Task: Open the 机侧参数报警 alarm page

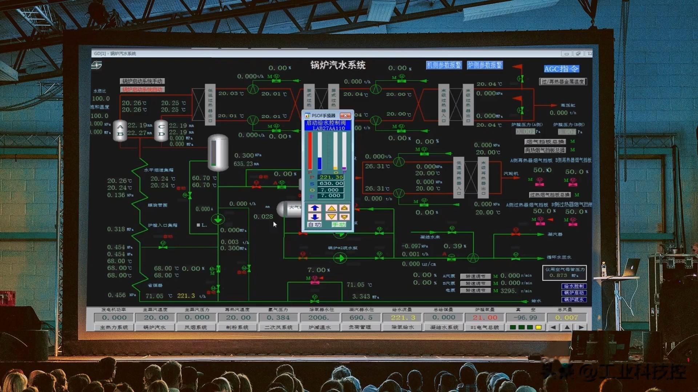Action: pyautogui.click(x=444, y=65)
